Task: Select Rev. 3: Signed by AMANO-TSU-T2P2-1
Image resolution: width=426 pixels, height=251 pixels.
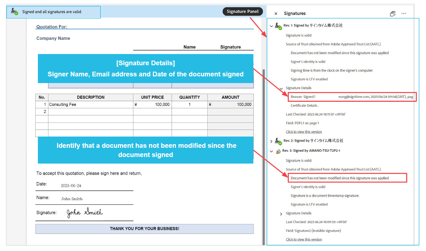Action: click(311, 151)
